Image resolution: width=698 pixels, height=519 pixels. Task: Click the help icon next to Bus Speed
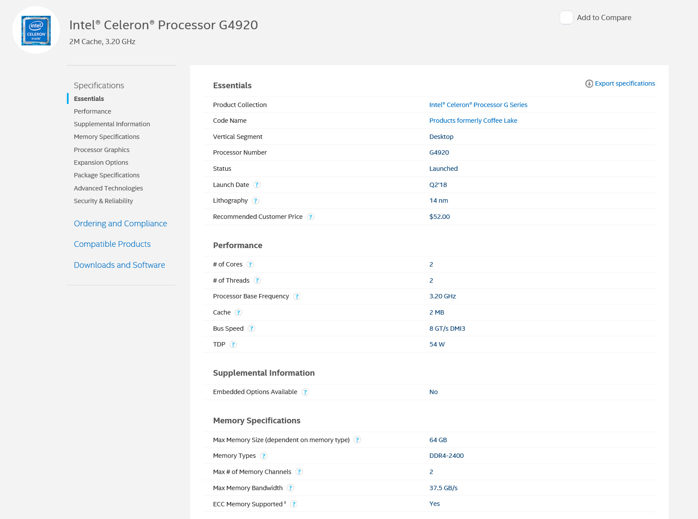pyautogui.click(x=251, y=329)
